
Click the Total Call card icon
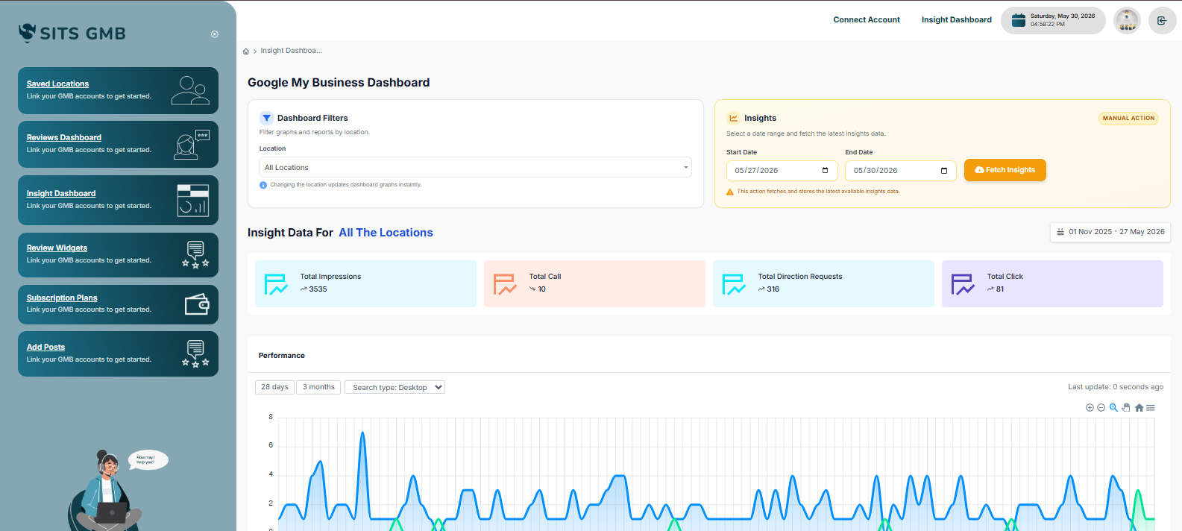tap(505, 284)
